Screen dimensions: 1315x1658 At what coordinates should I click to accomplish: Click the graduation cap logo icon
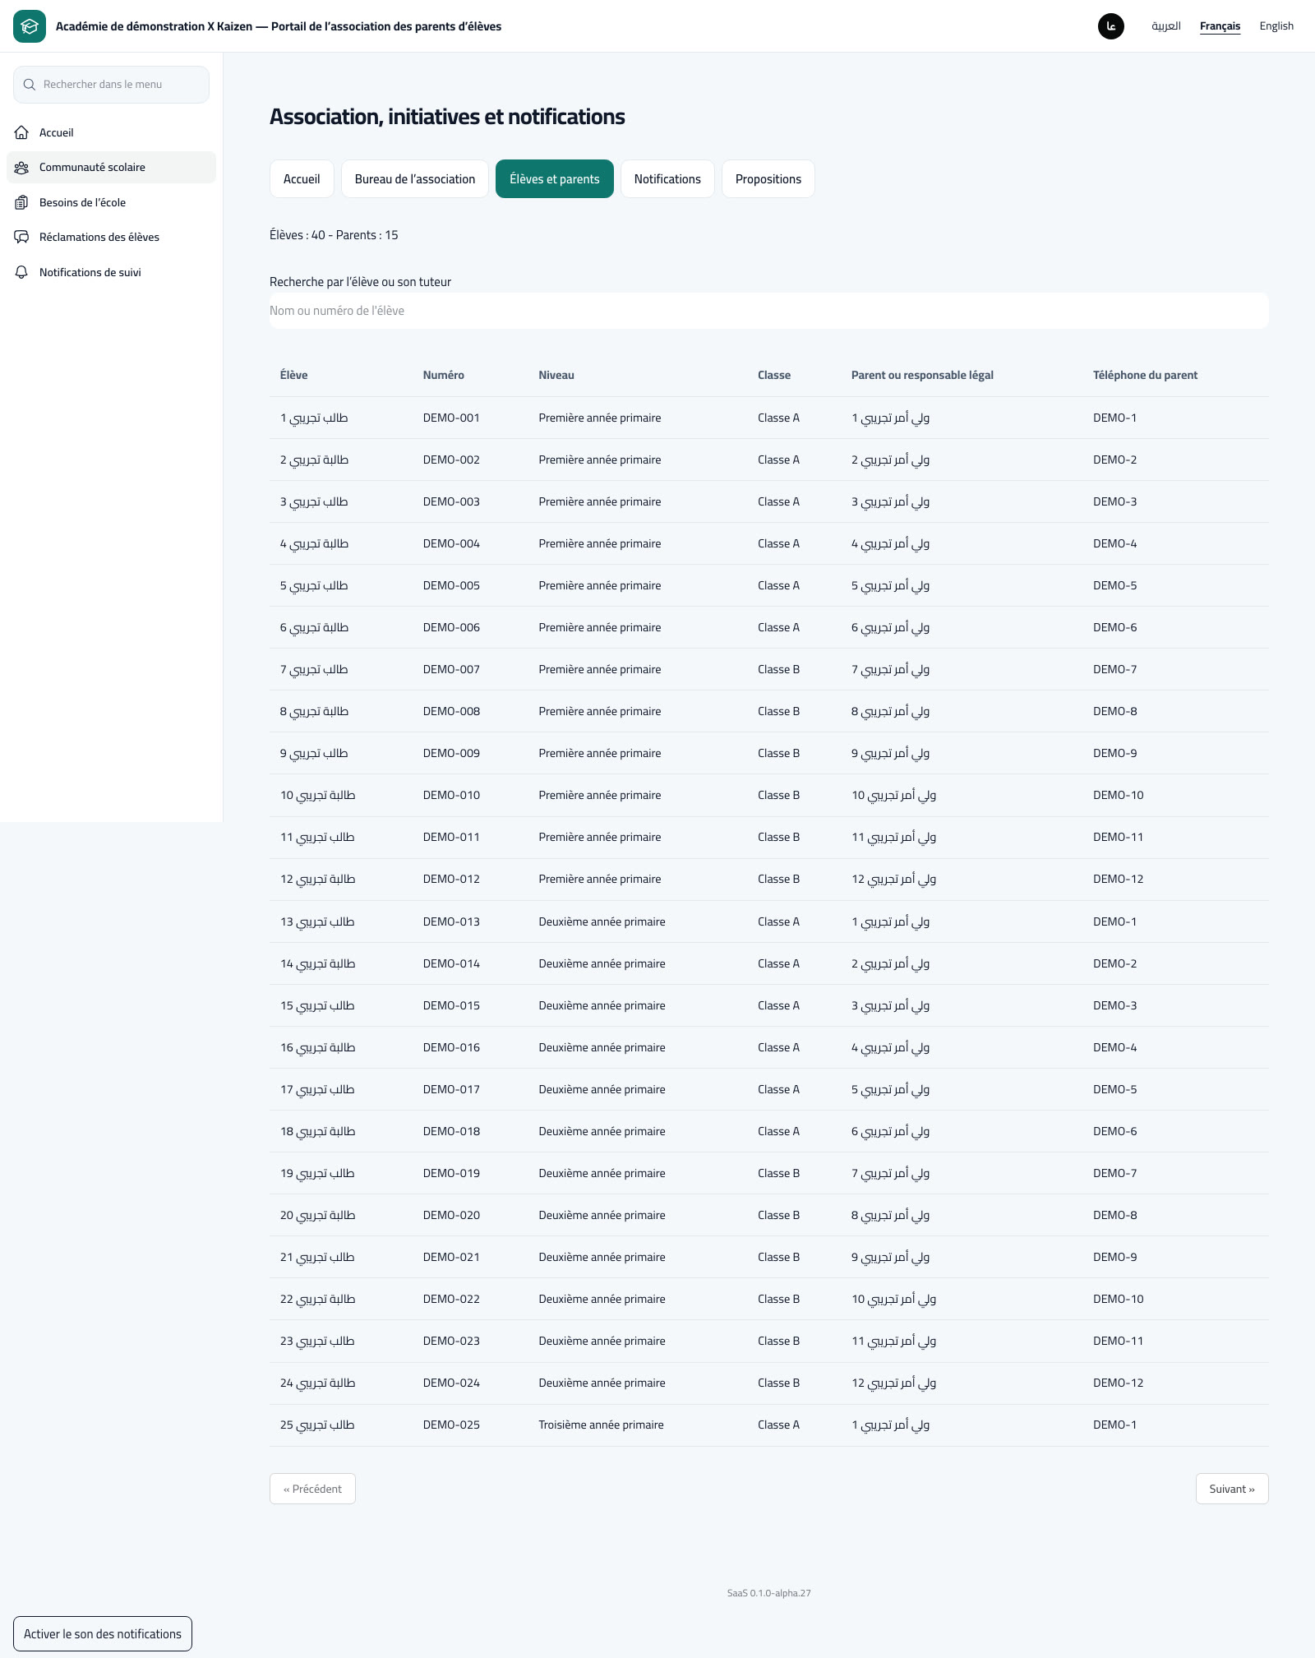[x=30, y=26]
